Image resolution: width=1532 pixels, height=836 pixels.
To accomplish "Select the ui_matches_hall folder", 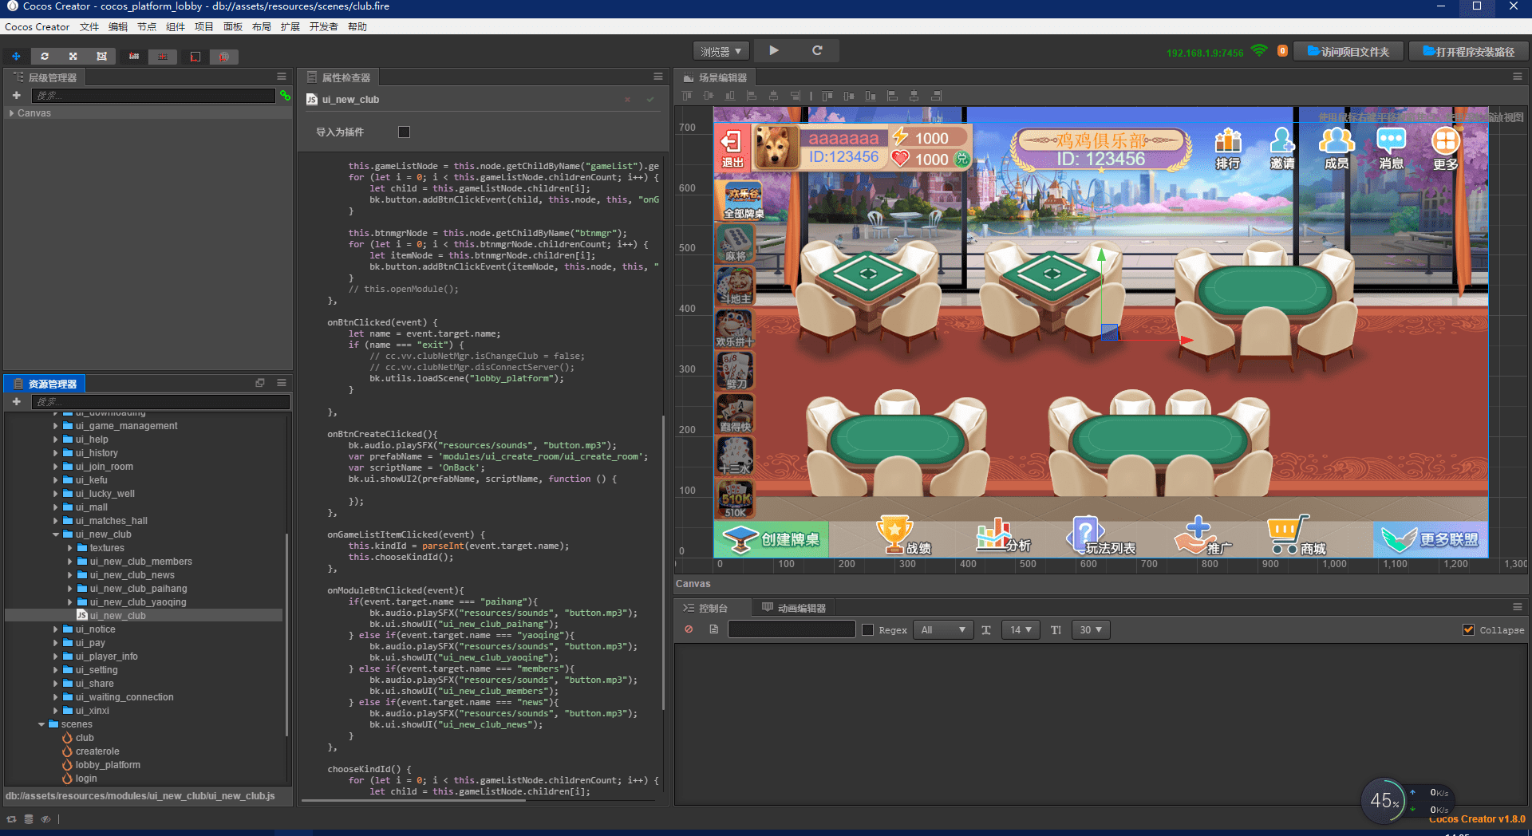I will (112, 521).
